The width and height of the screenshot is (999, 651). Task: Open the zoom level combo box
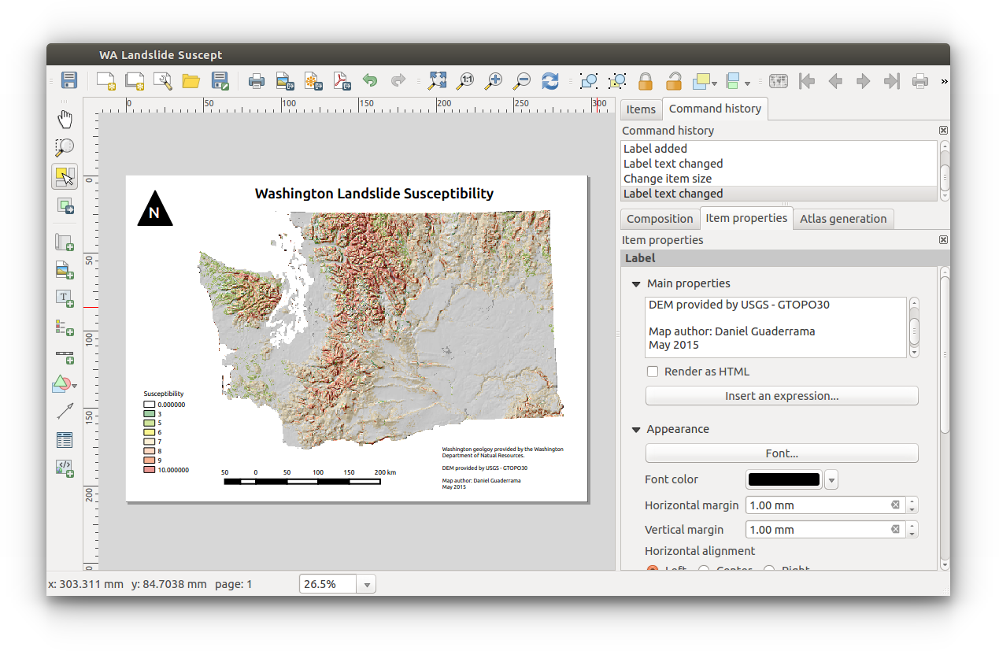pyautogui.click(x=367, y=583)
